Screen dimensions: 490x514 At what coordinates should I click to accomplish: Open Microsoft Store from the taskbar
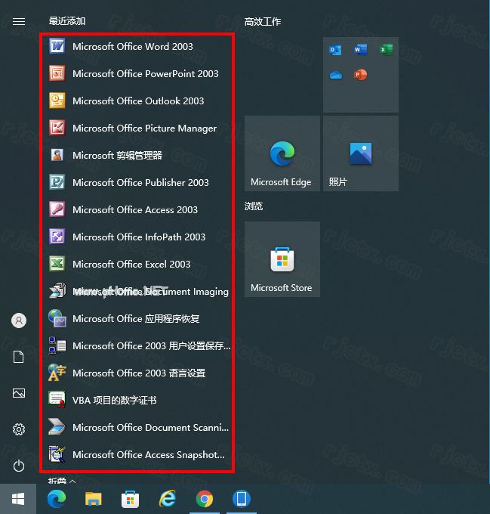[x=130, y=499]
